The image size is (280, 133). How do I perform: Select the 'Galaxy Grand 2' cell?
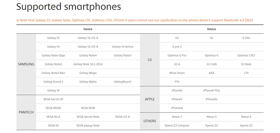click(53, 82)
